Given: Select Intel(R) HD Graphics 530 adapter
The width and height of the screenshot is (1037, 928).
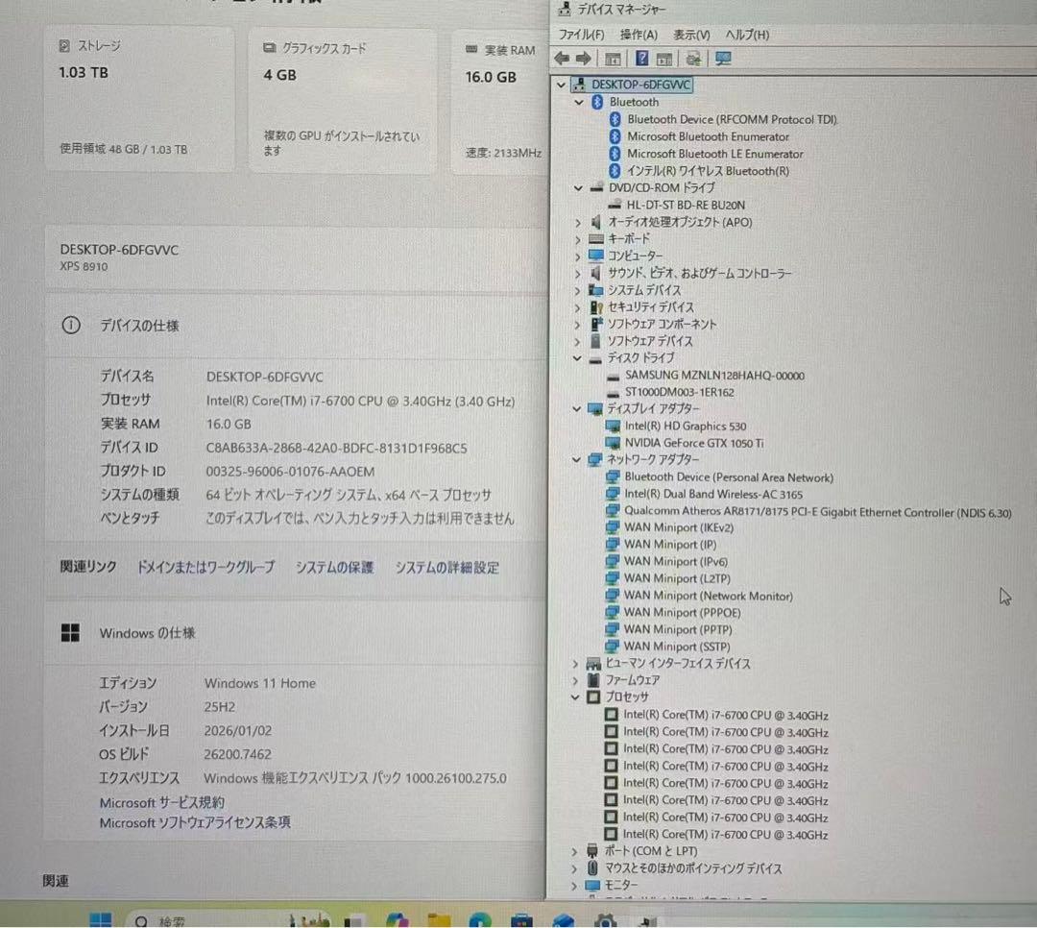Looking at the screenshot, I should pos(685,426).
